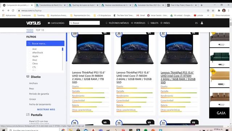Open the Categorías menu
232x131 pixels.
point(56,23)
